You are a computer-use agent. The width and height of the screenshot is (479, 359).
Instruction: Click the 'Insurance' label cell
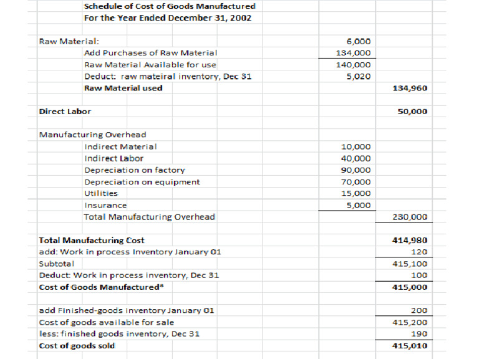105,206
